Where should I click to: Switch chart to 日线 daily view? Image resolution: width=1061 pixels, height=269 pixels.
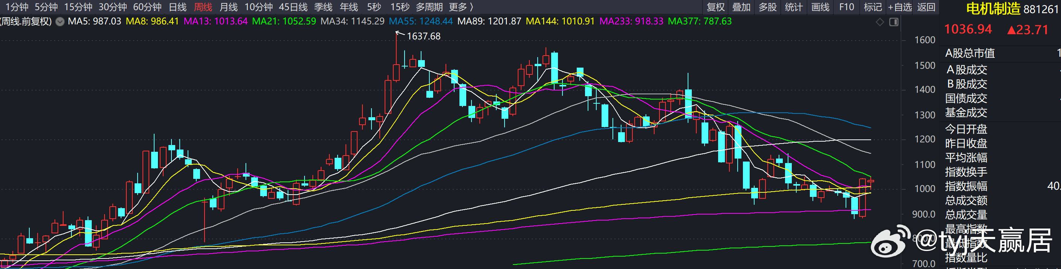click(177, 7)
